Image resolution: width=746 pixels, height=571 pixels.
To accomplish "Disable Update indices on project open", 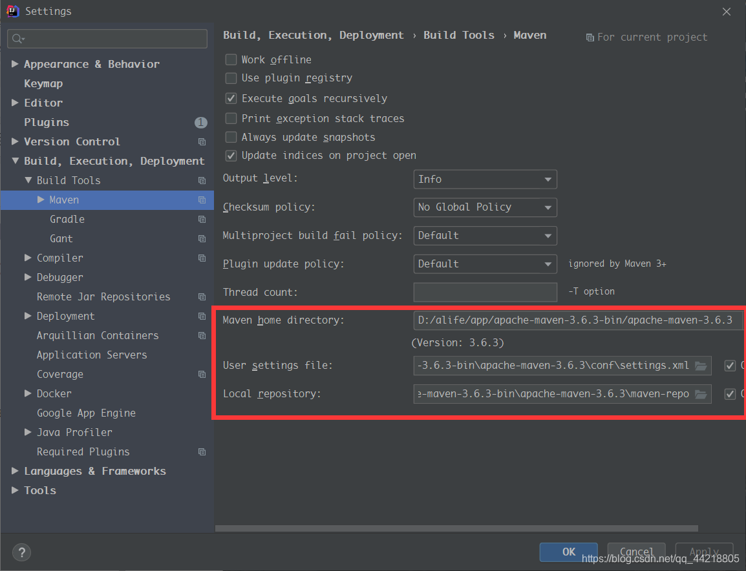I will [231, 155].
